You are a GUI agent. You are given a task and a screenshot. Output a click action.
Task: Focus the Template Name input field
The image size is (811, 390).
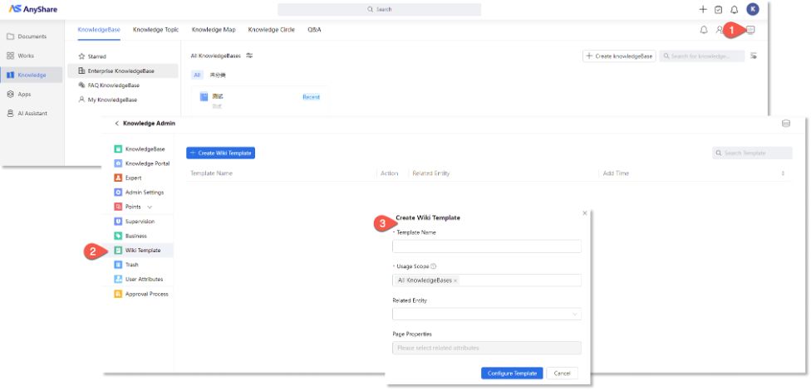coord(486,246)
